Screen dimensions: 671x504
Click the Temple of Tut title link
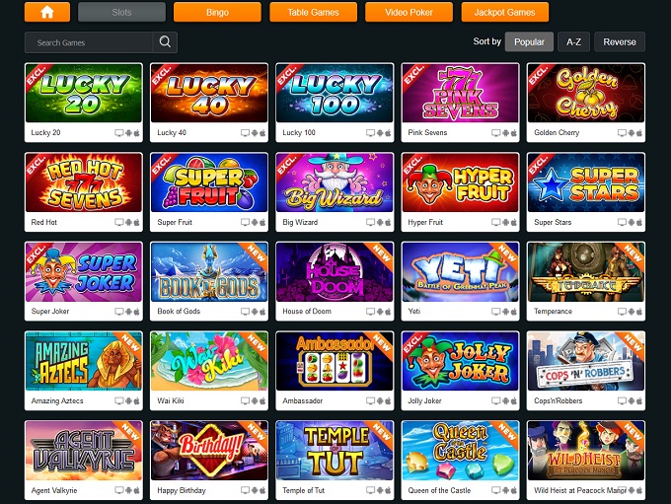[x=303, y=490]
